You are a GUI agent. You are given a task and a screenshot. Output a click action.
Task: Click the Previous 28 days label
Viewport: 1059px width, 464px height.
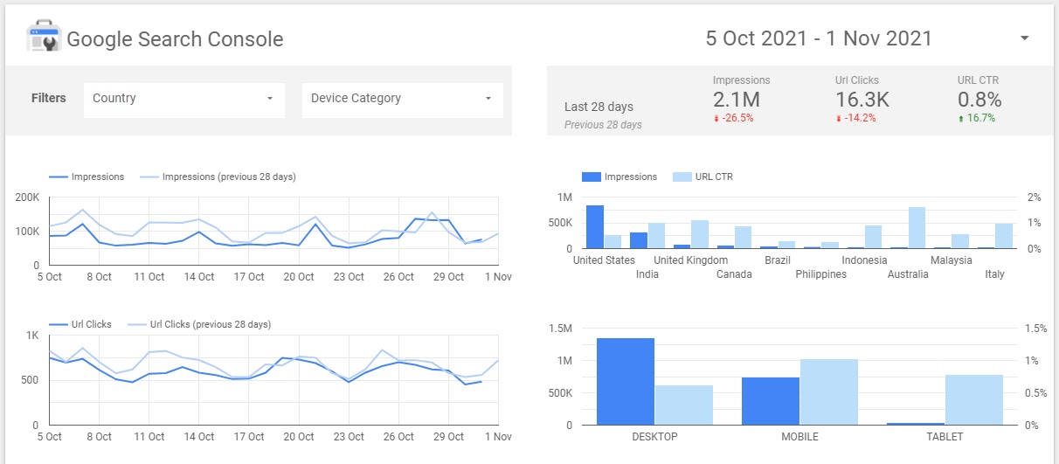[603, 125]
